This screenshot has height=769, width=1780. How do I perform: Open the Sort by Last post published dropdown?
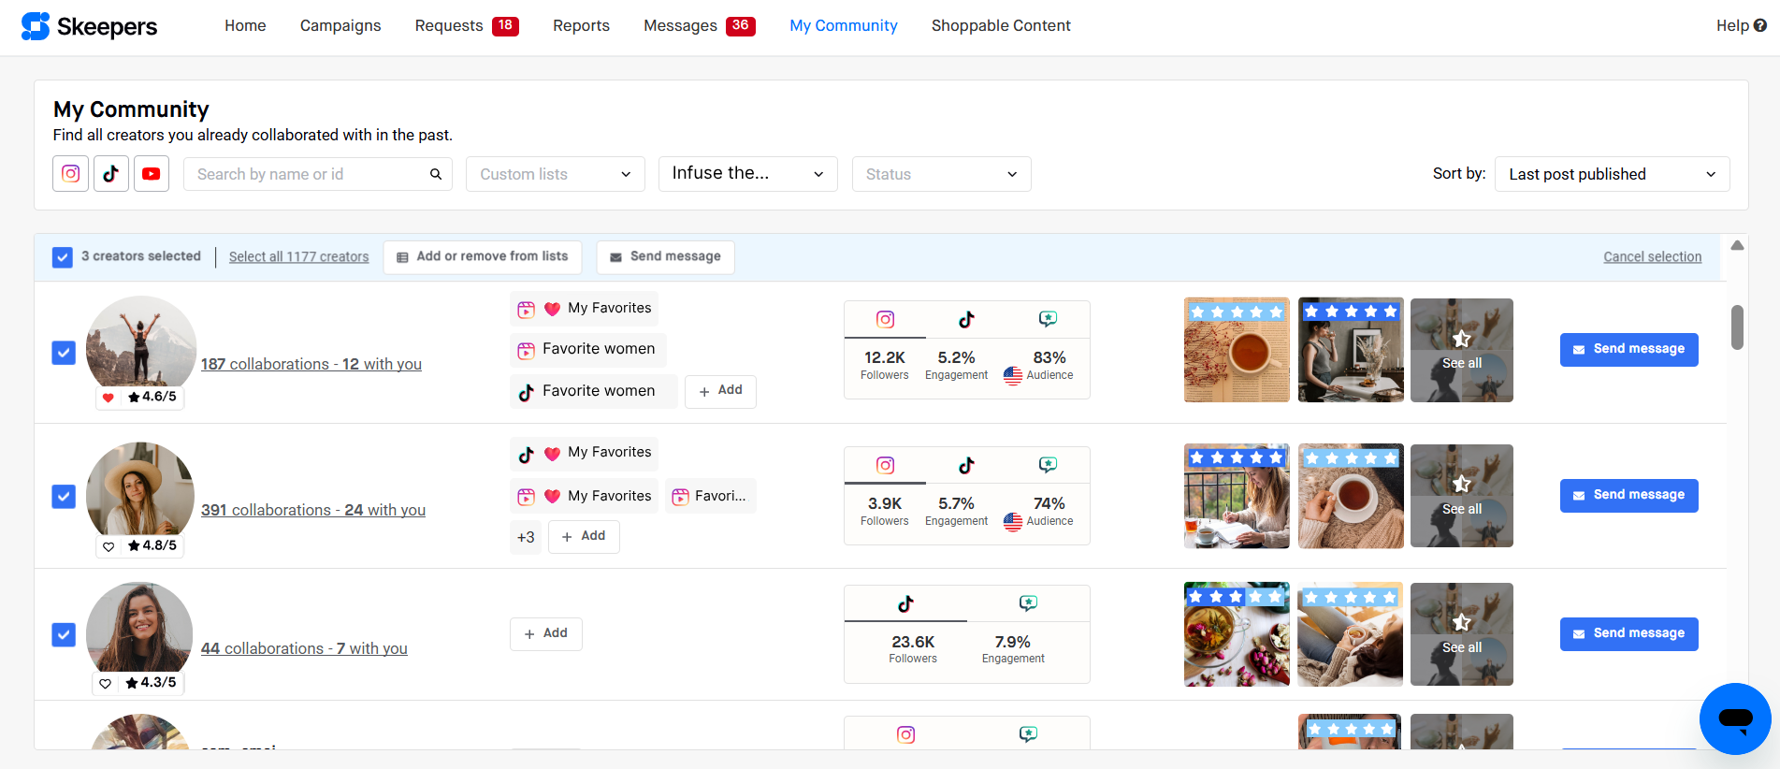(x=1612, y=174)
